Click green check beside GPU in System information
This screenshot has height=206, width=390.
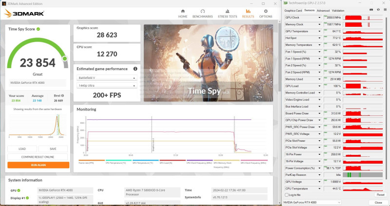click(19, 190)
